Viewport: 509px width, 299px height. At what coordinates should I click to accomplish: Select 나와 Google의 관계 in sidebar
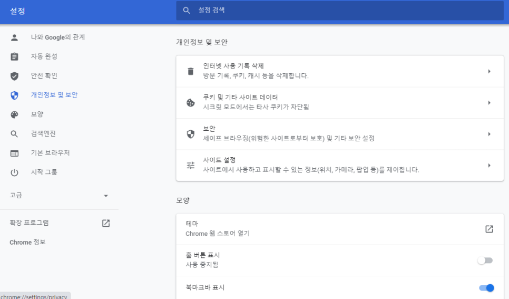point(58,37)
